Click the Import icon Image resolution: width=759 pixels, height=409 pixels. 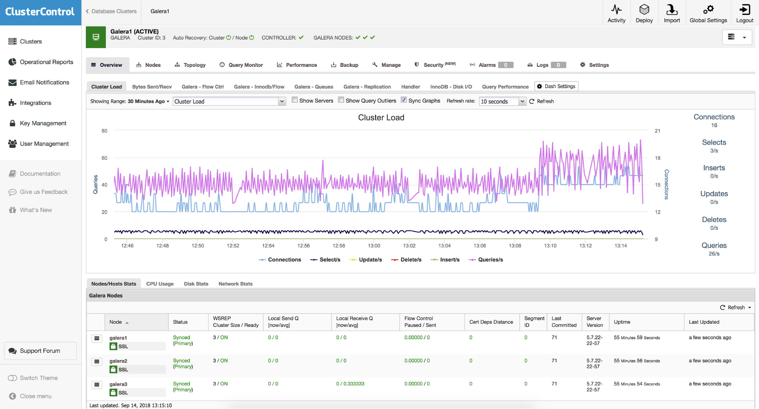pos(672,9)
